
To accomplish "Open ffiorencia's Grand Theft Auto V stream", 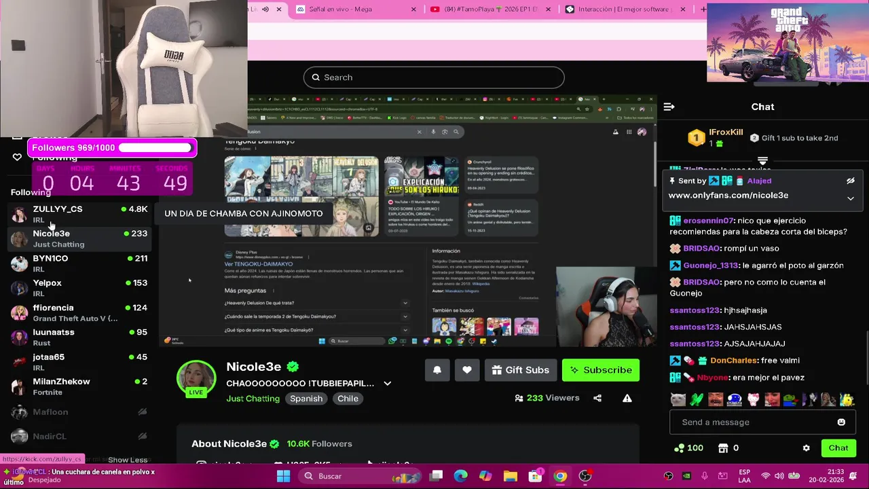I will click(x=80, y=313).
